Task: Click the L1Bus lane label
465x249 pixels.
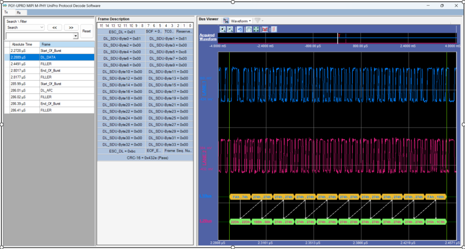Action: click(x=206, y=196)
